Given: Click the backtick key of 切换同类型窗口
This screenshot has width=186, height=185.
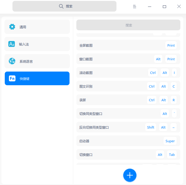Looking at the screenshot, I should click(x=174, y=114).
